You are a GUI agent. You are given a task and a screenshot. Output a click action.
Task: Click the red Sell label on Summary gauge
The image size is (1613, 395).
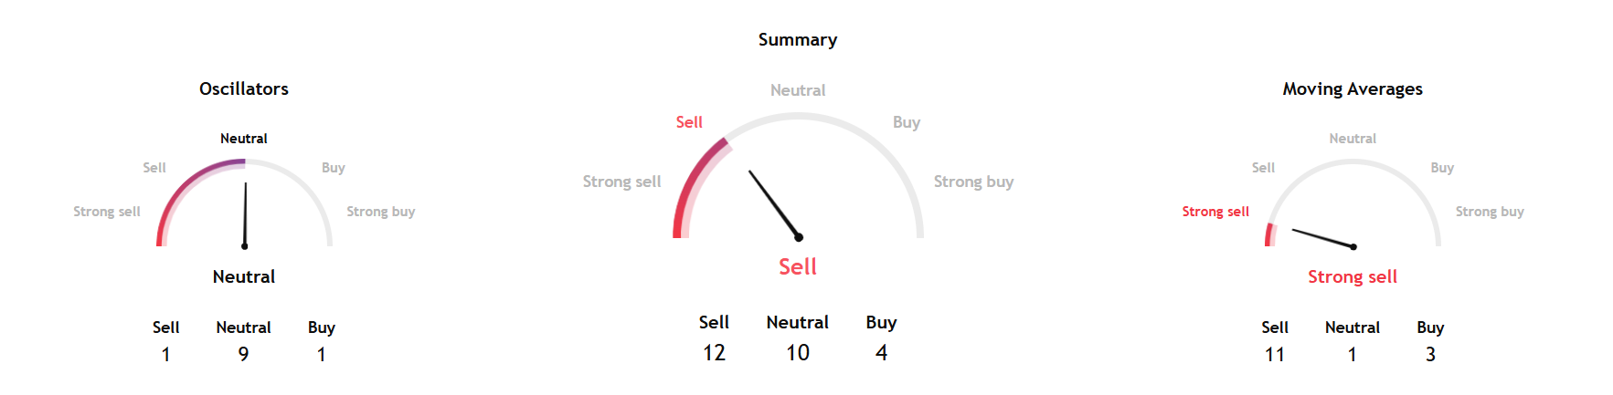click(689, 122)
